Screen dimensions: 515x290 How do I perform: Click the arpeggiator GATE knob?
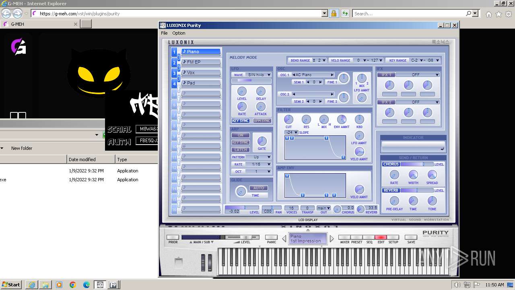click(x=262, y=141)
